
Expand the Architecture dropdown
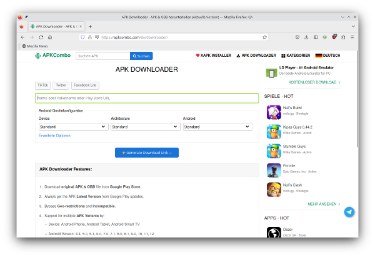[x=146, y=127]
